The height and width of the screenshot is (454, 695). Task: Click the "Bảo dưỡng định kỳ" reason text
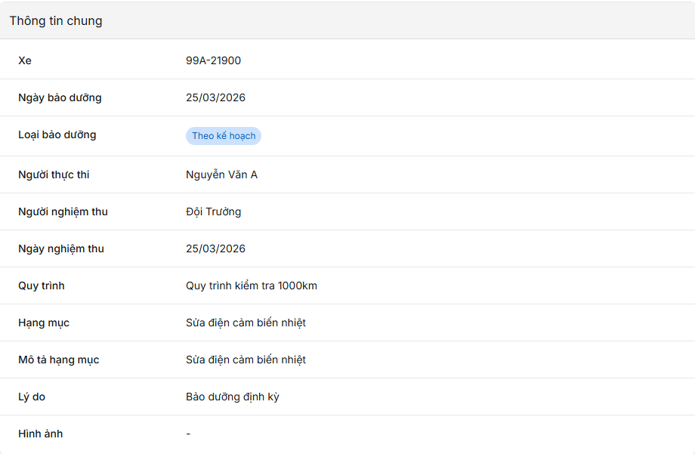point(232,397)
